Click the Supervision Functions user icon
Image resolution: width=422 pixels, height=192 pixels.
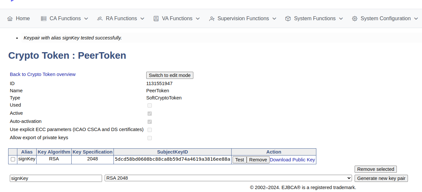coord(212,19)
